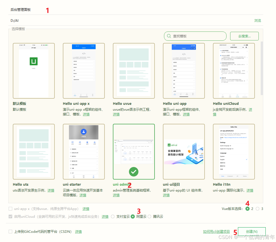Click the 'Hello uni-app x' title text
Image resolution: width=276 pixels, height=242 pixels.
pyautogui.click(x=76, y=104)
